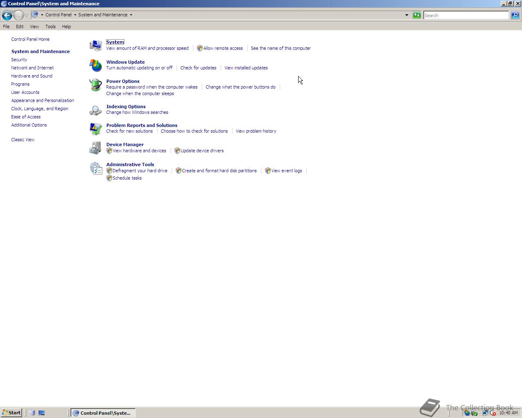Click shield icon beside Defragment your hard drive
Screen dimensions: 522x418
click(109, 171)
